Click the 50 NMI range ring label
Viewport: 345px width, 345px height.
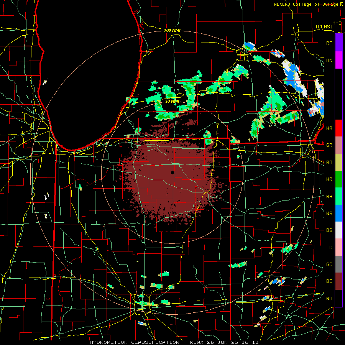point(172,101)
